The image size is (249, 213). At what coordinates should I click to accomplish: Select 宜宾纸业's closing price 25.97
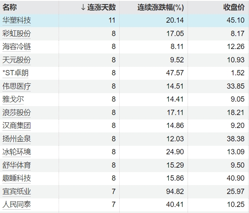click(x=236, y=192)
